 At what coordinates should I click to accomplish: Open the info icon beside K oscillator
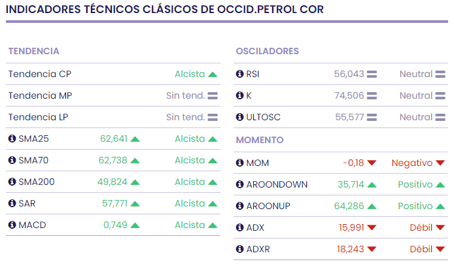(239, 95)
